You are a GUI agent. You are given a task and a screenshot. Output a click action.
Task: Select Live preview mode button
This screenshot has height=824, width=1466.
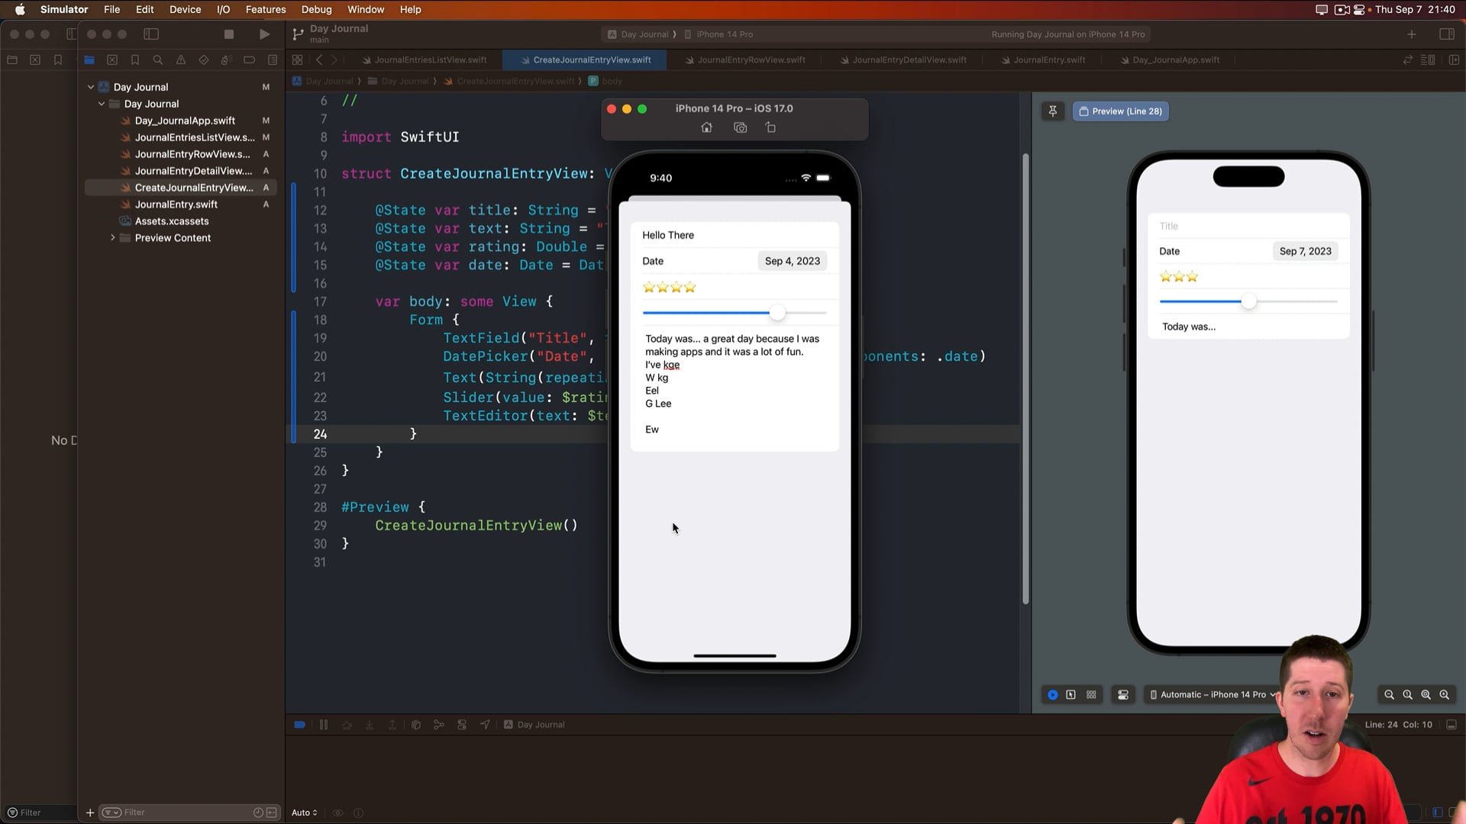click(1053, 695)
